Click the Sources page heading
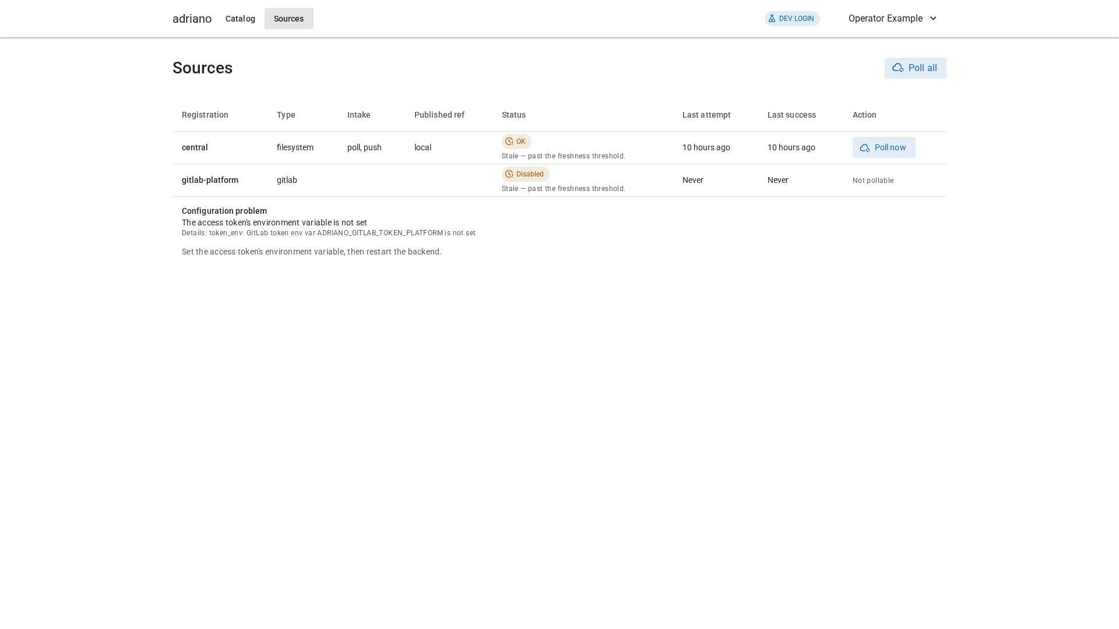The height and width of the screenshot is (629, 1119). click(x=202, y=68)
